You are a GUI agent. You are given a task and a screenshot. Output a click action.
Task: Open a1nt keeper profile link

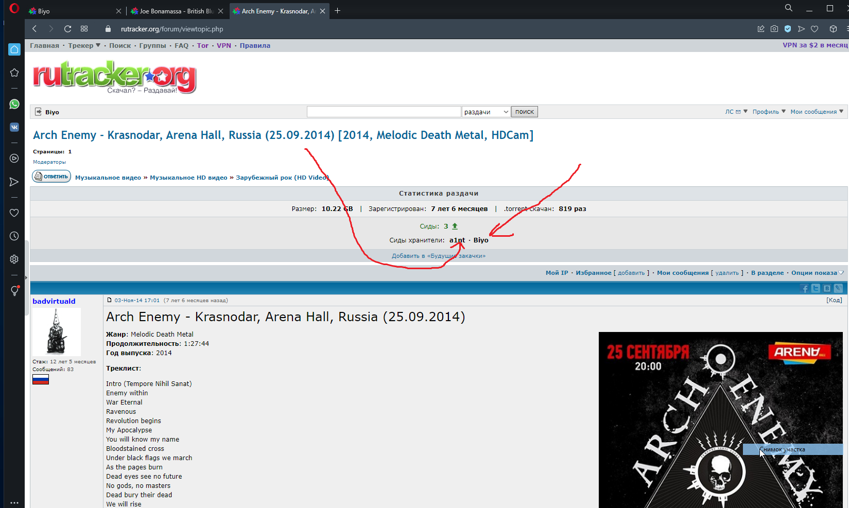click(x=457, y=240)
